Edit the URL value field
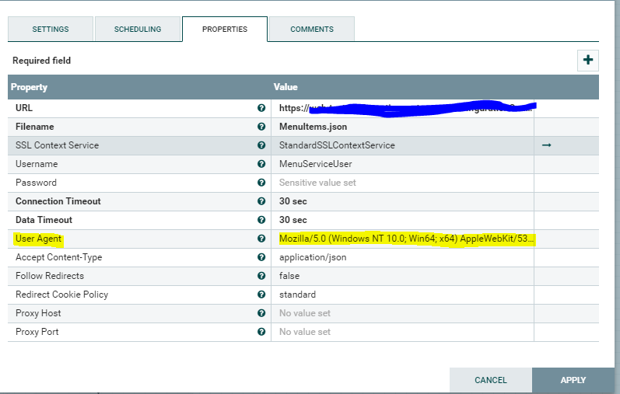620x394 pixels. 402,108
